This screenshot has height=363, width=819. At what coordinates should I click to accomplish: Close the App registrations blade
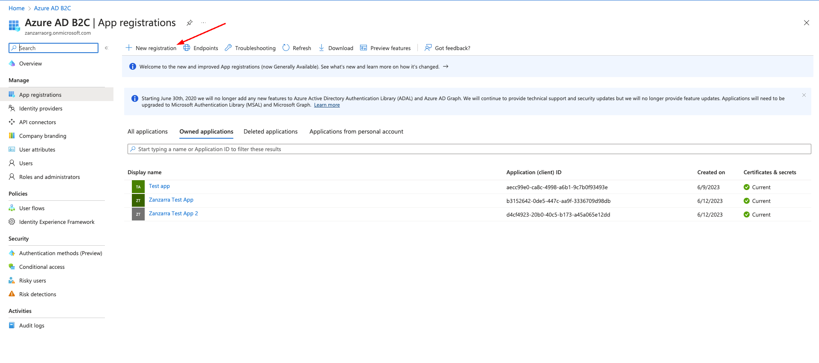coord(807,23)
